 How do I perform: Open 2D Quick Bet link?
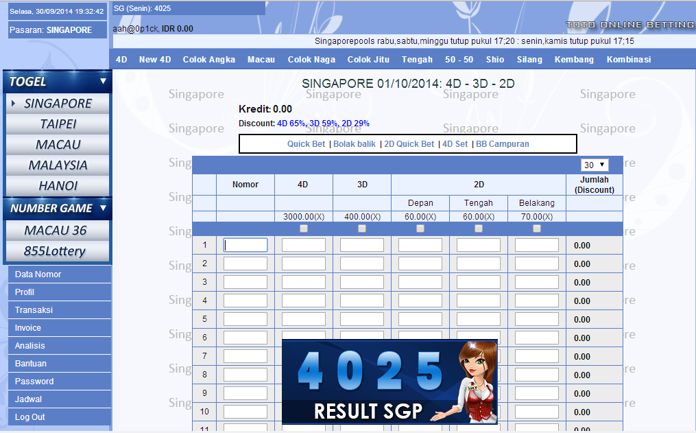point(409,144)
